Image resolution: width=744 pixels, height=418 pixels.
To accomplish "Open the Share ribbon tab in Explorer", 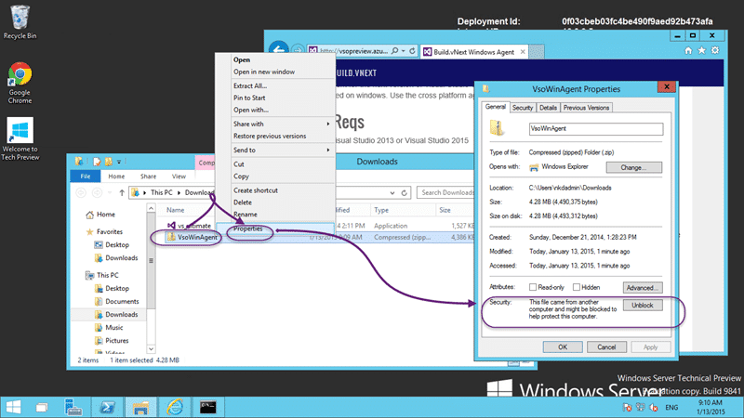I will tap(148, 176).
